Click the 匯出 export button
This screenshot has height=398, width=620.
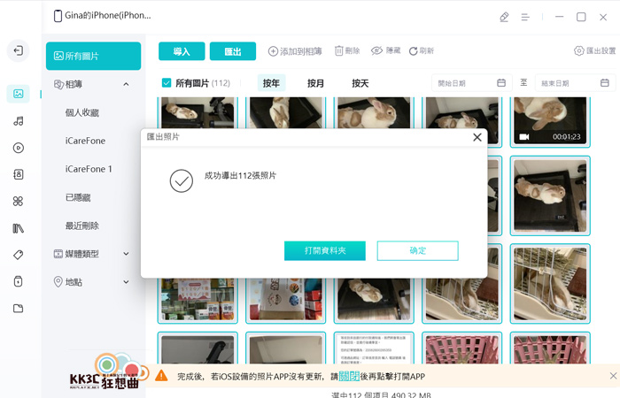233,51
